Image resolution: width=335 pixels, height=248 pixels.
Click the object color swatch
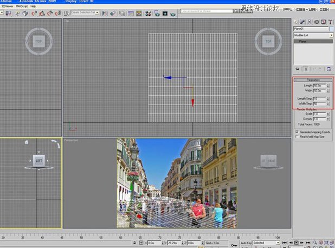click(x=331, y=29)
